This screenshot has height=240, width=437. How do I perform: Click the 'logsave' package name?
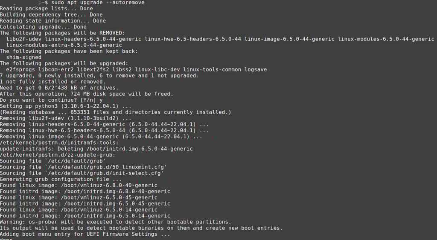coord(256,70)
